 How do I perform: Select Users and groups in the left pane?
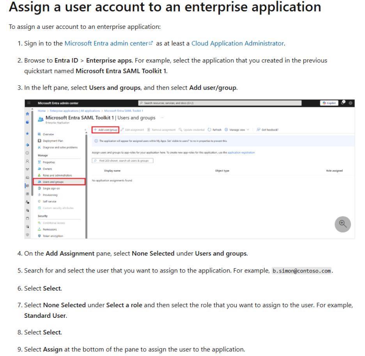(59, 182)
